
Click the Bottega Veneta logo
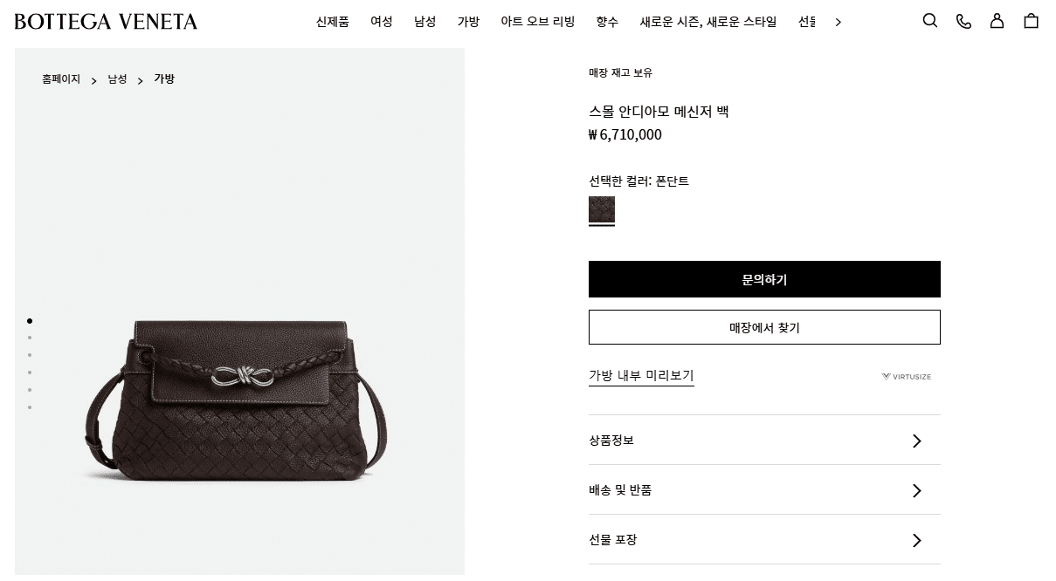106,22
